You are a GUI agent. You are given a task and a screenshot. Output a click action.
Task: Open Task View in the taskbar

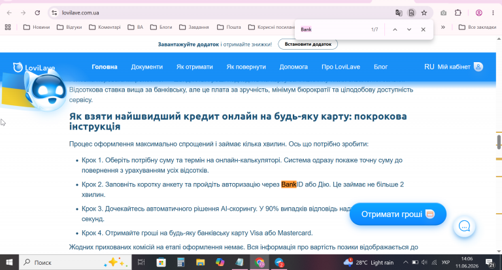click(141, 262)
